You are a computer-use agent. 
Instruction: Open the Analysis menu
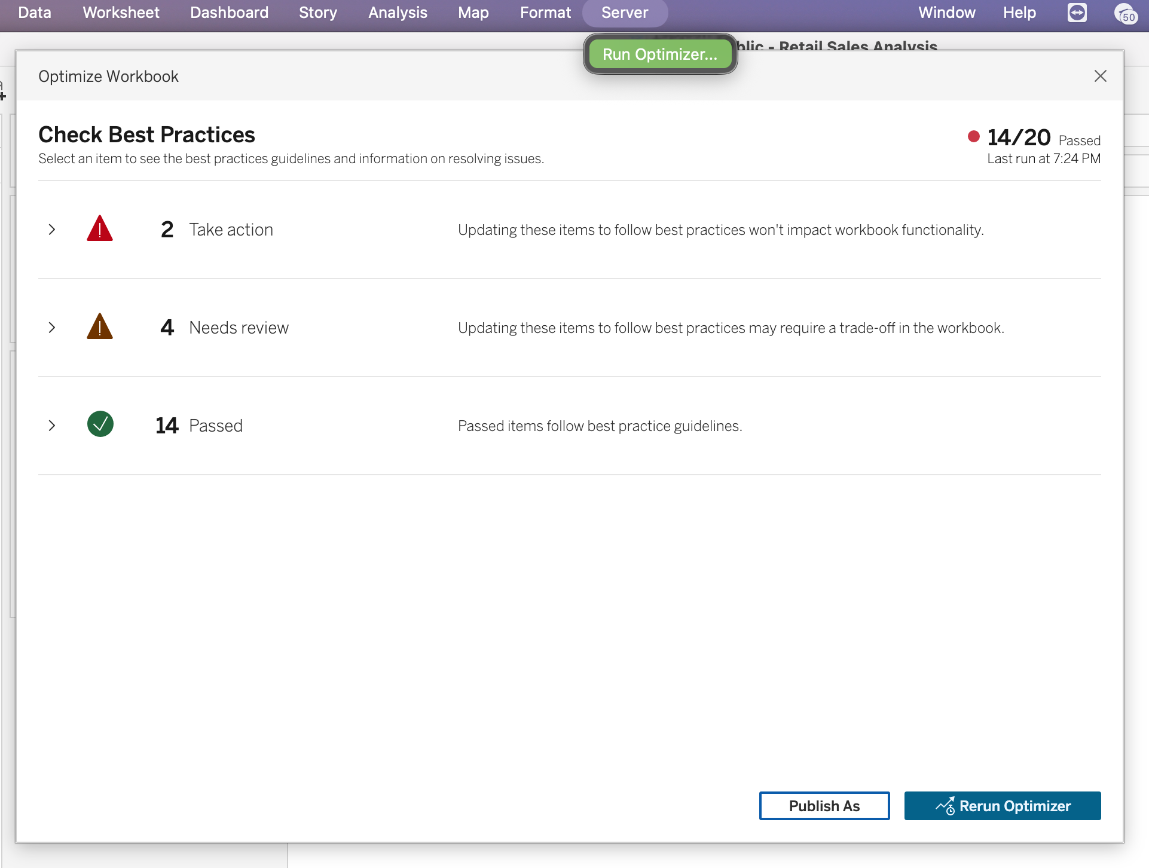tap(398, 13)
